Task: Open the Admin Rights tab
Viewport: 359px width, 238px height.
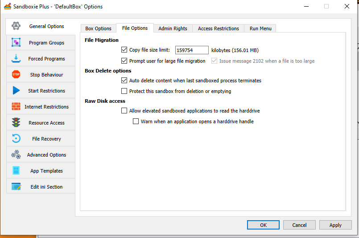Action: [x=173, y=28]
